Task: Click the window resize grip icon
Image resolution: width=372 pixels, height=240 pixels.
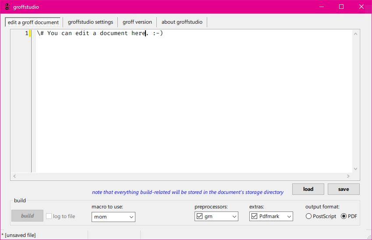Action: coord(369,237)
